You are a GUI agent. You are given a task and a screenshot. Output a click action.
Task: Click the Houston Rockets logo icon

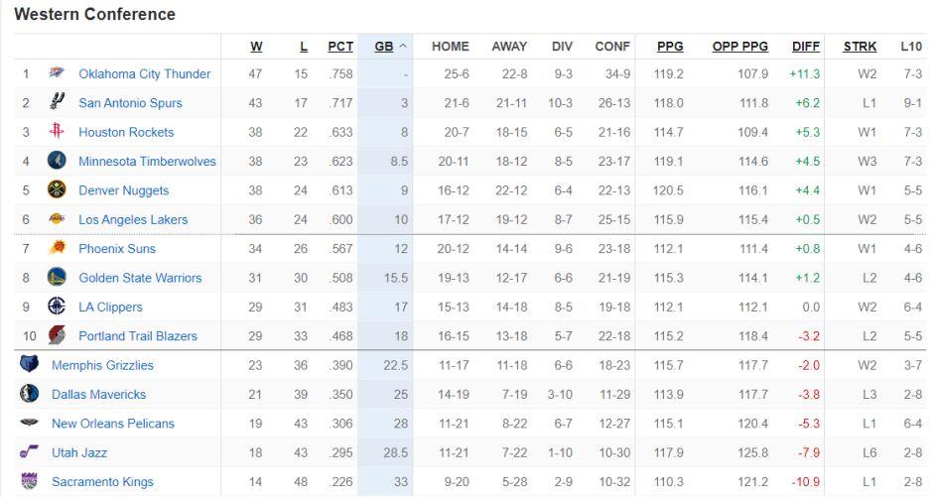pos(57,131)
